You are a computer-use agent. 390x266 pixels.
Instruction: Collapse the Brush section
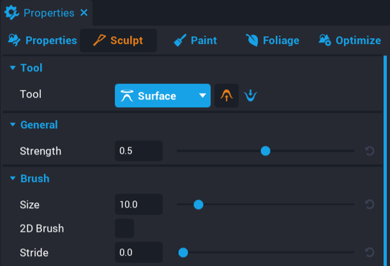[12, 178]
